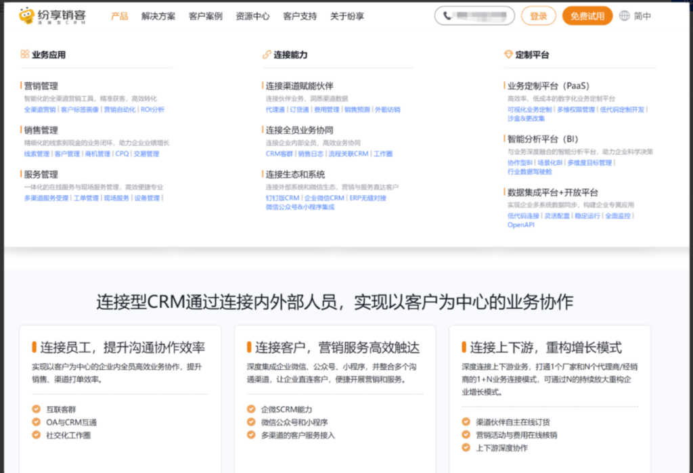Click the 登录 button
Screen dimensions: 693x473
538,15
